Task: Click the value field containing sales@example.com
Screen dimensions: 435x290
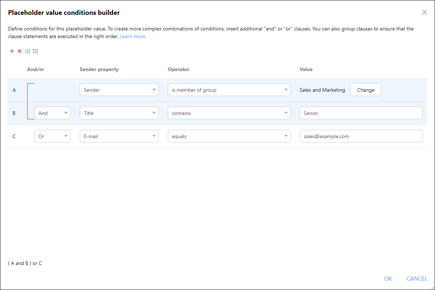Action: (x=361, y=136)
